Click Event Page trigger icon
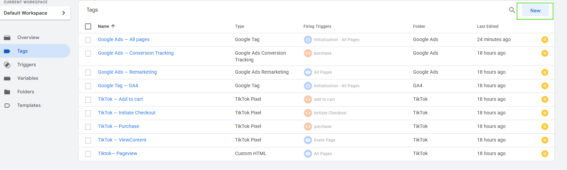The height and width of the screenshot is (170, 567). click(308, 140)
